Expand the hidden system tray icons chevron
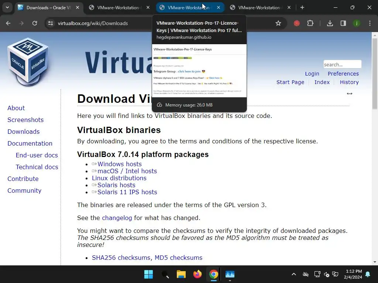 click(294, 274)
